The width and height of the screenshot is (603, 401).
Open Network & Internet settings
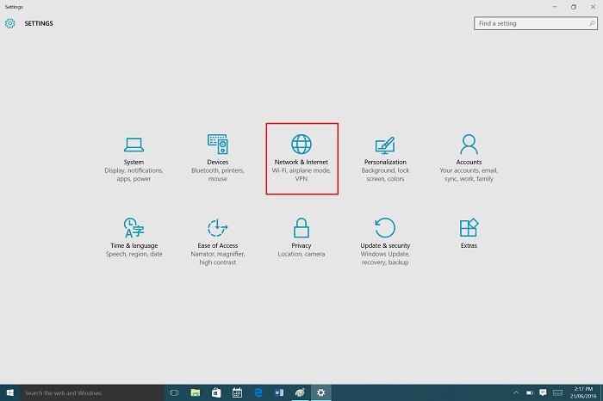tap(301, 159)
